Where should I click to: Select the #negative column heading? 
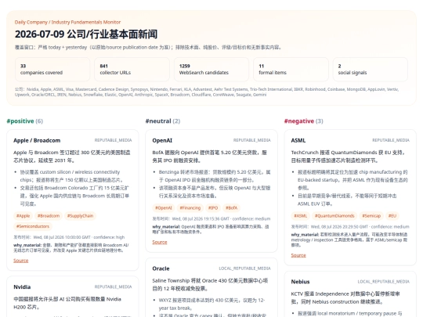(303, 121)
